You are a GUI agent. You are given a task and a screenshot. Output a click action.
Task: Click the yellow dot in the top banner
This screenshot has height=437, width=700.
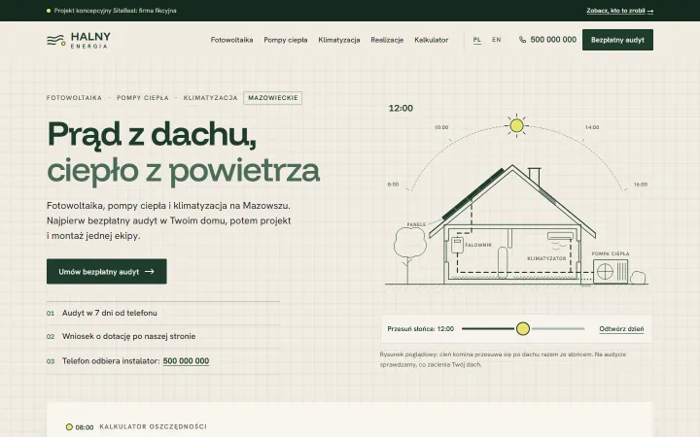(x=49, y=11)
